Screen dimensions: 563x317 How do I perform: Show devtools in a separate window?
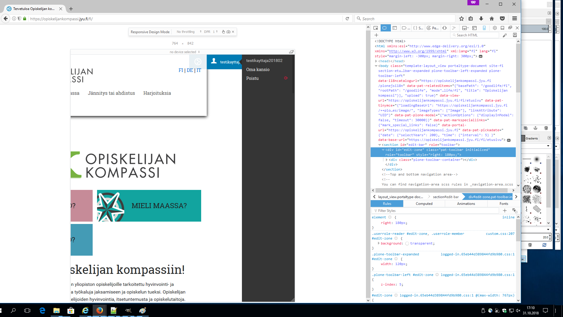pyautogui.click(x=510, y=28)
